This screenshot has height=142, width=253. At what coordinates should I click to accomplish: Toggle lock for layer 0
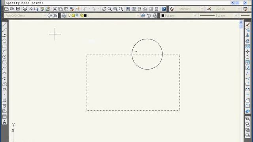[82, 15]
